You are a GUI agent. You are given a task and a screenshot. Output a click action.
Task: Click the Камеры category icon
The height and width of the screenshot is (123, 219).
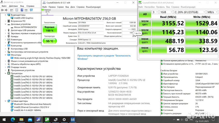point(9,36)
